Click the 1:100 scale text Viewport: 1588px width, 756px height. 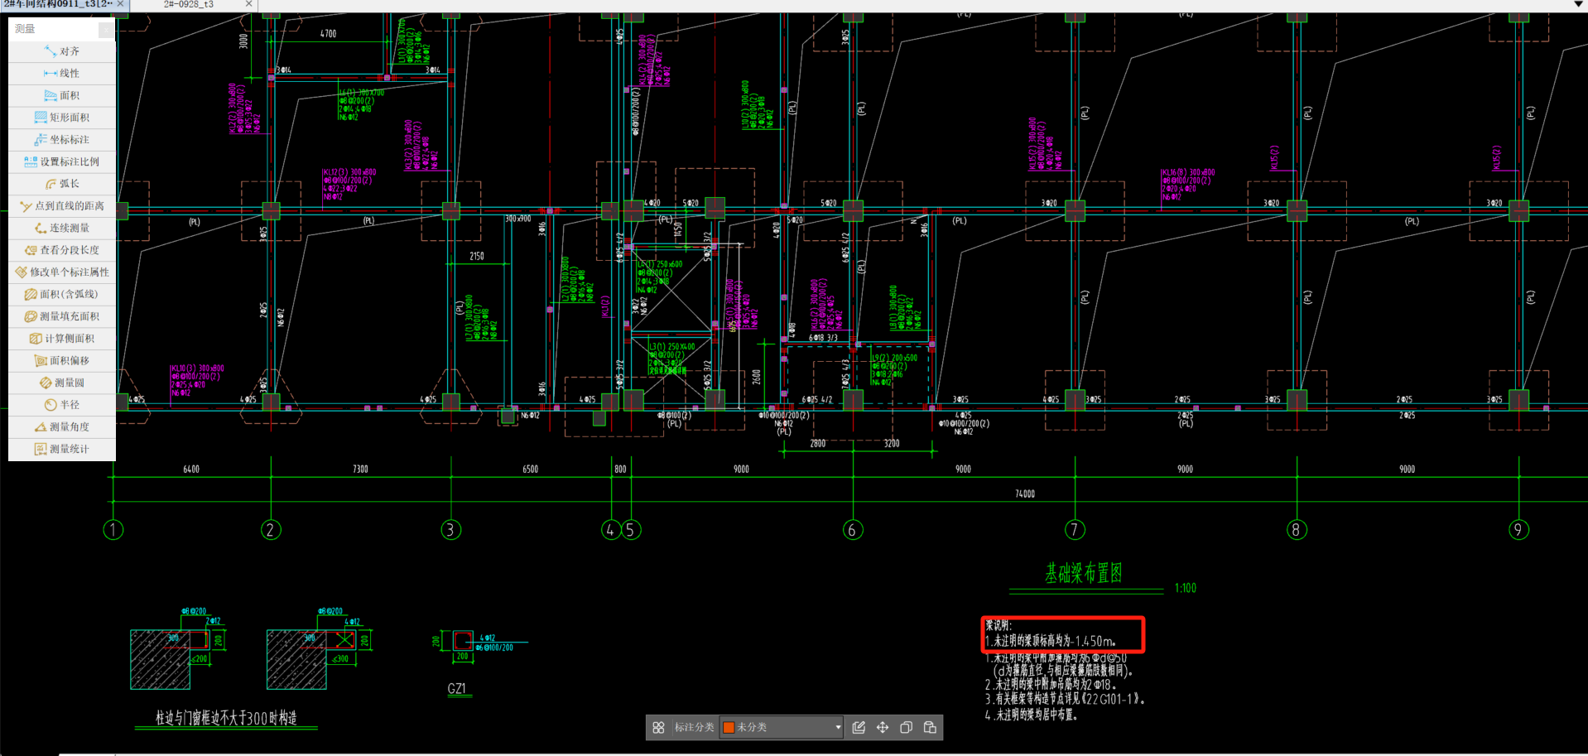pos(1185,588)
